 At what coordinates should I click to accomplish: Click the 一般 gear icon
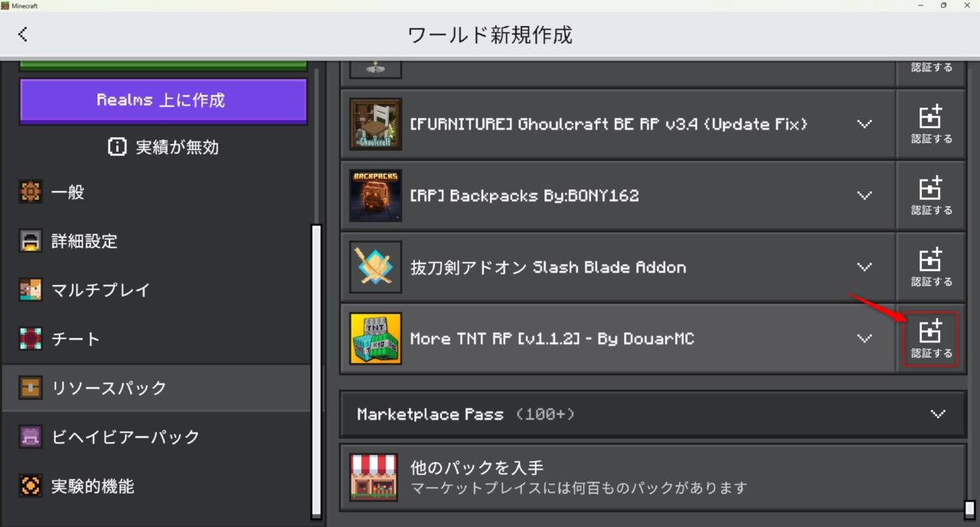coord(30,192)
